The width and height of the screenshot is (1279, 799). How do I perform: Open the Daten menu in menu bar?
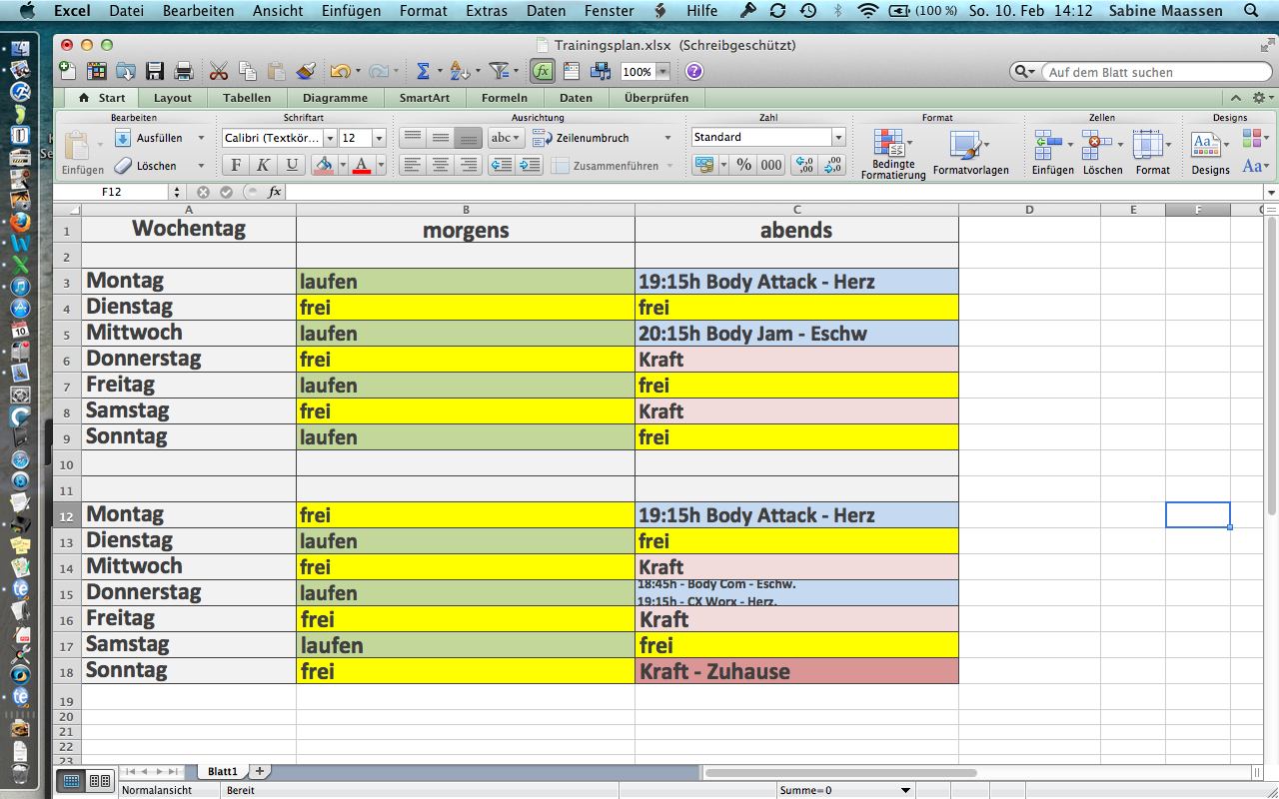click(546, 11)
